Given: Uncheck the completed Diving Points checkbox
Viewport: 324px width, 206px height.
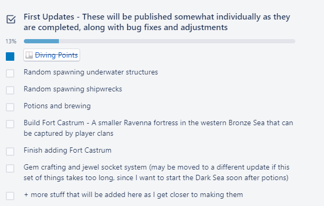Looking at the screenshot, I should [10, 57].
